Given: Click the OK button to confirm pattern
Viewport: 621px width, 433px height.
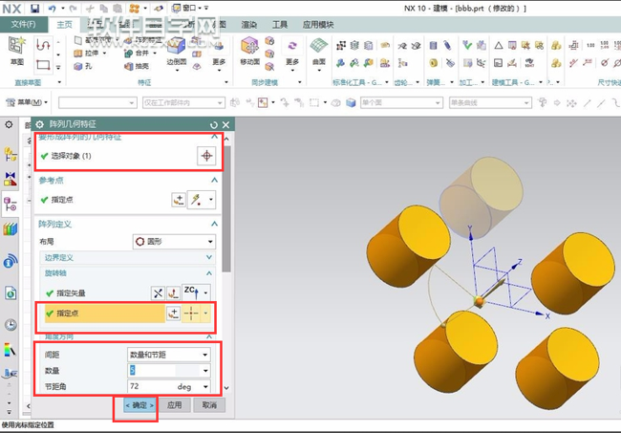Looking at the screenshot, I should tap(139, 405).
